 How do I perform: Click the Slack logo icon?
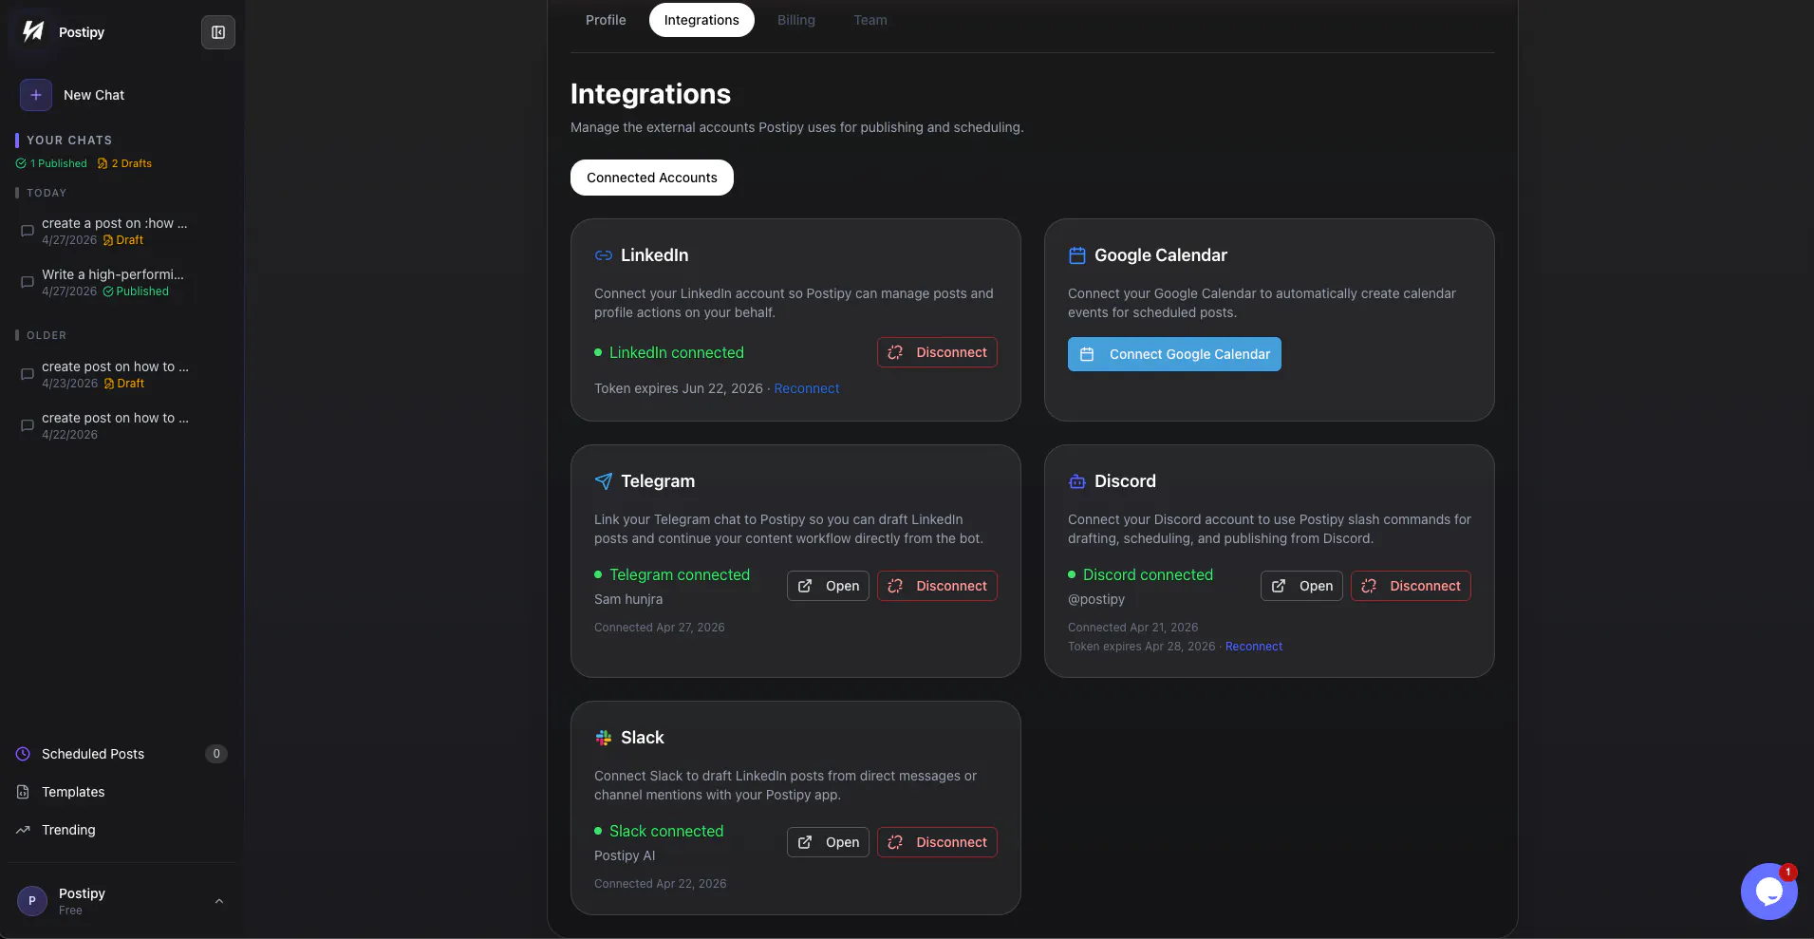[604, 738]
